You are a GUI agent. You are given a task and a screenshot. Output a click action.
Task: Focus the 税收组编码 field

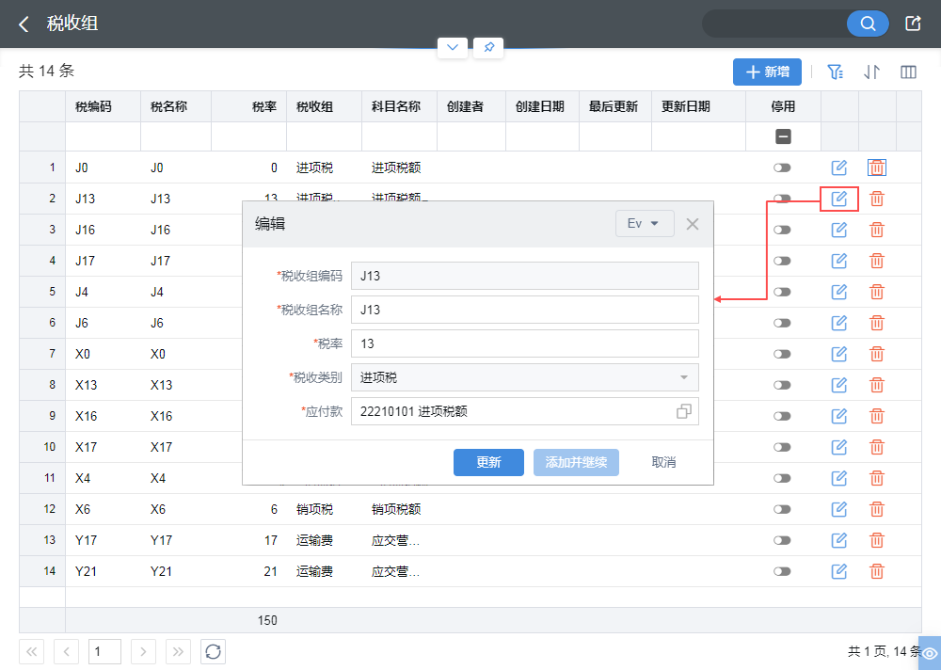(x=524, y=276)
